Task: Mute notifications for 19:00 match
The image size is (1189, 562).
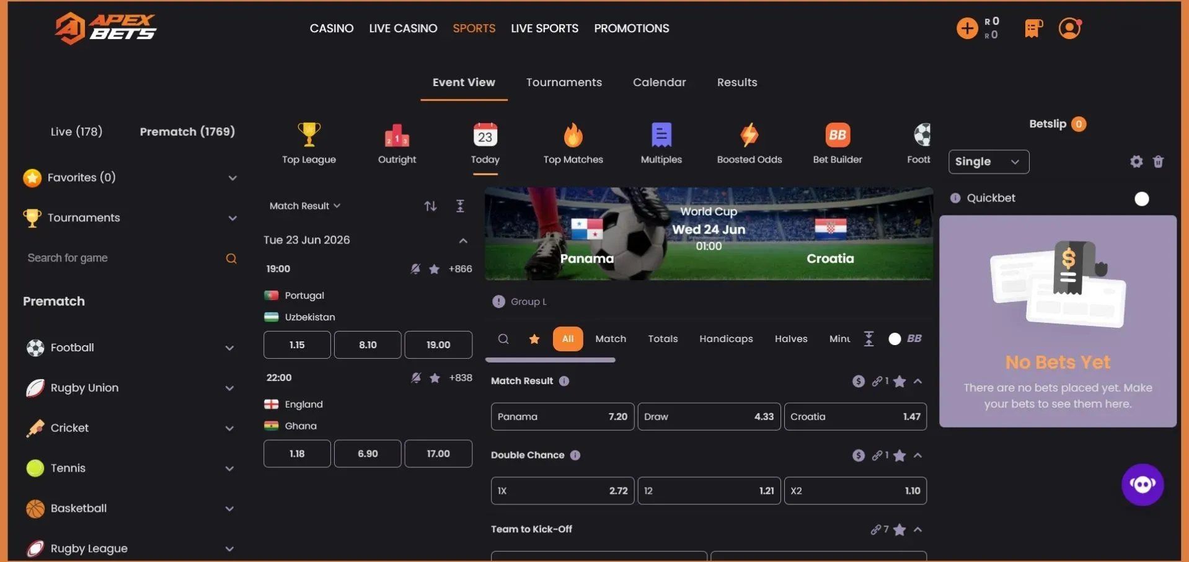Action: tap(415, 269)
